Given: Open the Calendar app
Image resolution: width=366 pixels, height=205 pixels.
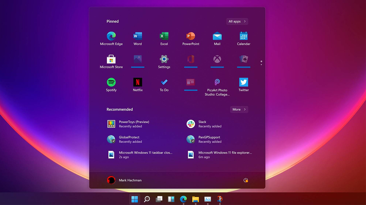Looking at the screenshot, I should (243, 38).
